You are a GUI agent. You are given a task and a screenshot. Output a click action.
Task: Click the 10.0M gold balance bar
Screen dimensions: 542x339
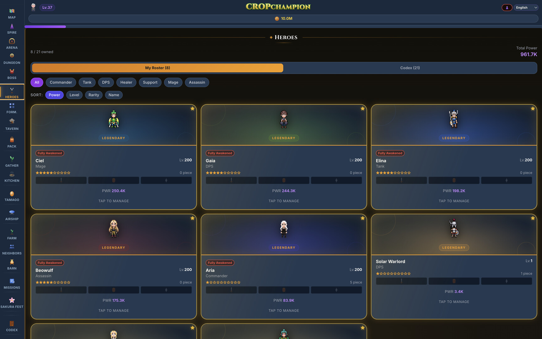tap(283, 19)
